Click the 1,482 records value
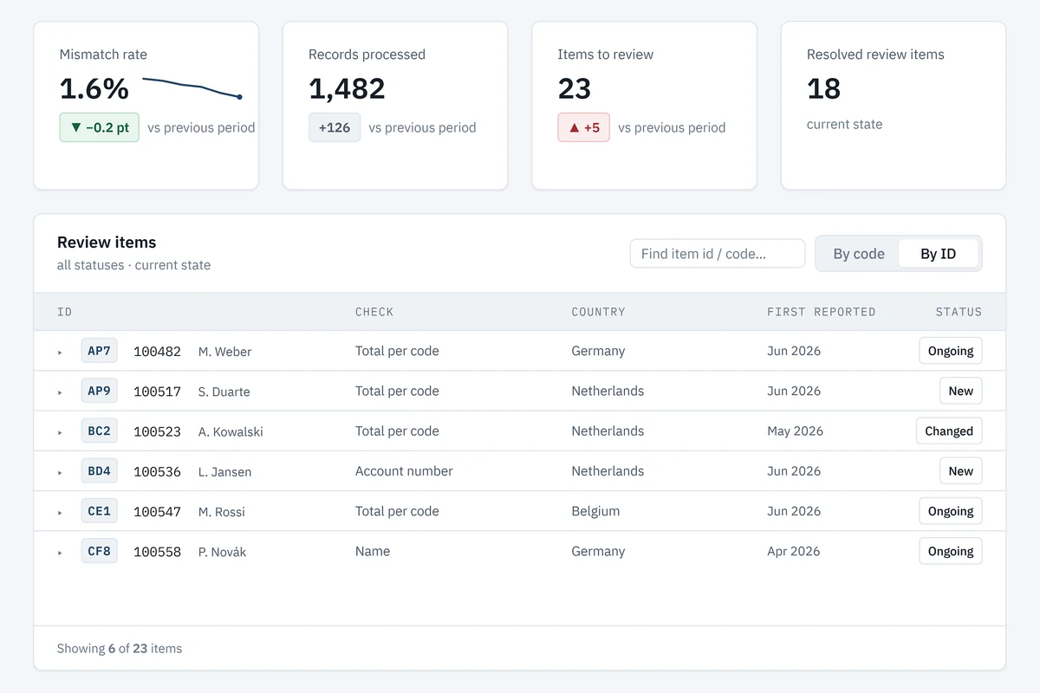 pyautogui.click(x=347, y=88)
